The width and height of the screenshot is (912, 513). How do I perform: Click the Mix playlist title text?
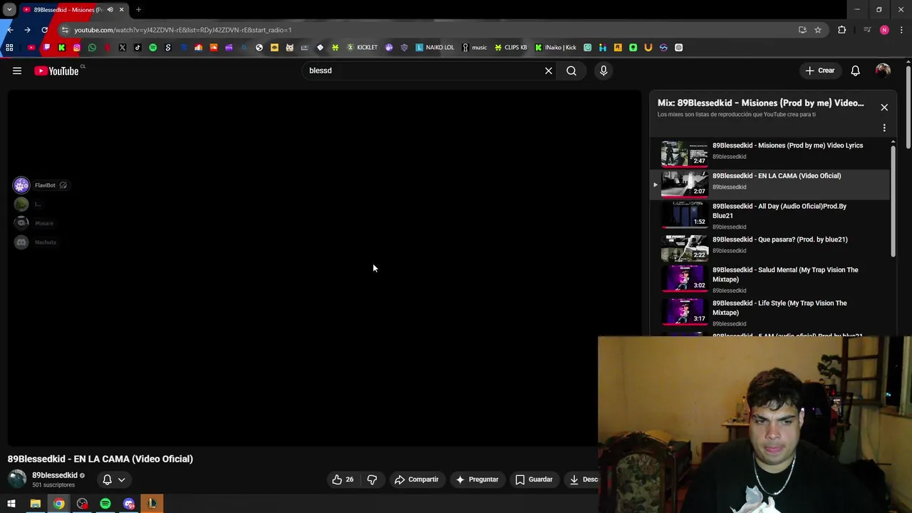pos(760,103)
